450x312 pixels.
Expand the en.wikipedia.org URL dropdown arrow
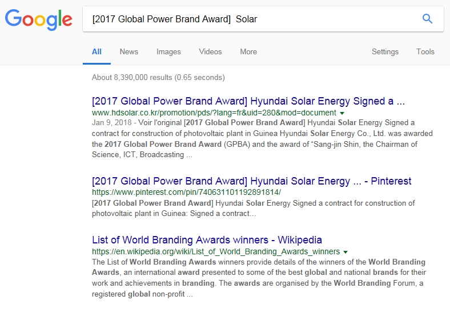345,252
